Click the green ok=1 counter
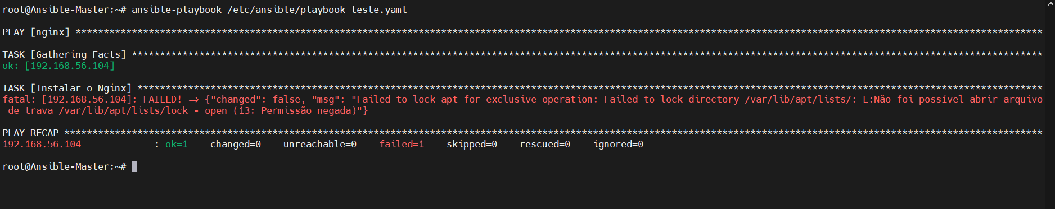The image size is (1055, 209). 177,144
